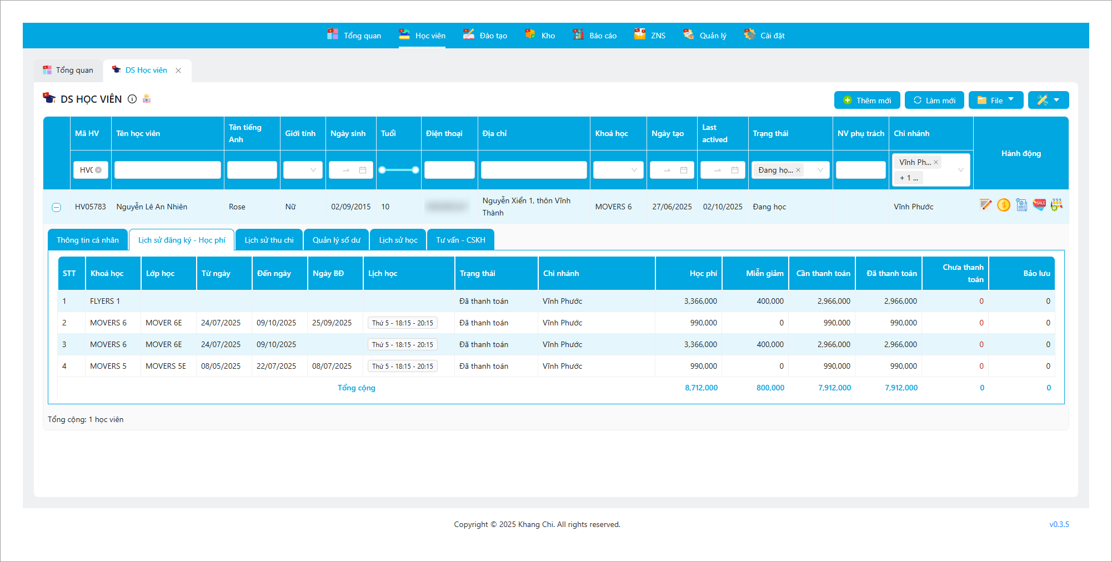The height and width of the screenshot is (562, 1112).
Task: Click the info icon beside DS HỌC VIÊN
Action: click(132, 99)
